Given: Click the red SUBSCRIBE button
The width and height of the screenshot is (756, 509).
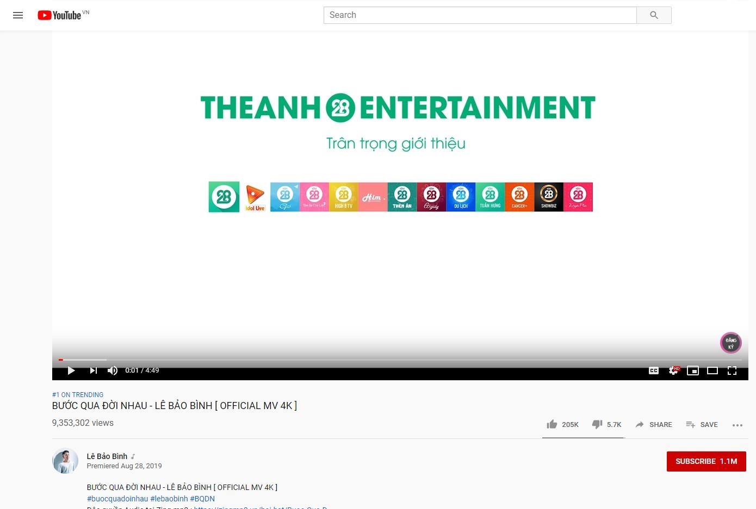Looking at the screenshot, I should [706, 461].
